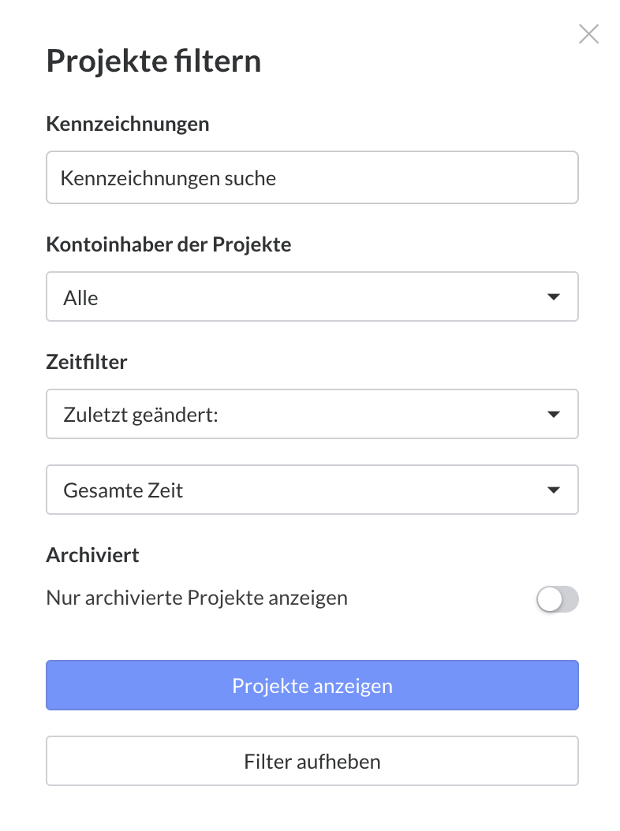The width and height of the screenshot is (620, 831).
Task: Click the 'Nur archivierte Projekte anzeigen' label
Action: coord(197,598)
